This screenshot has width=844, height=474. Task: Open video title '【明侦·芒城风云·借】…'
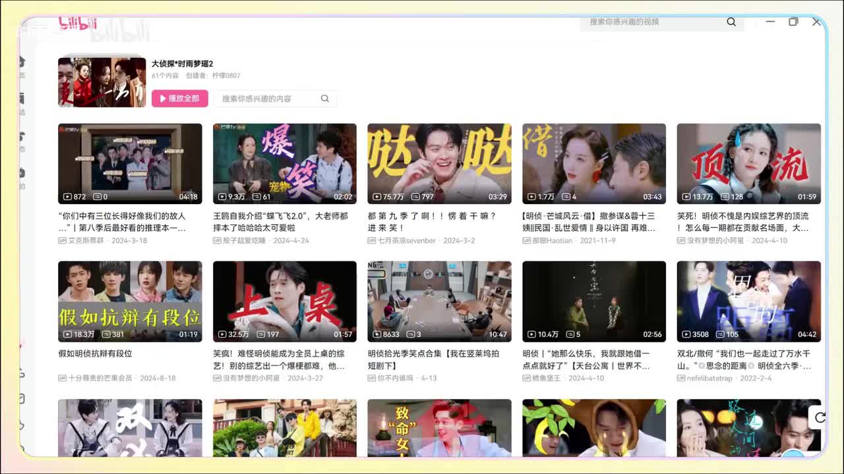tap(589, 222)
